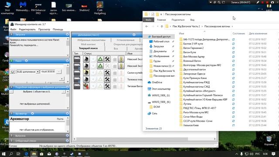Collapse the Архиватор panel with its right-hand circle button

point(67,113)
